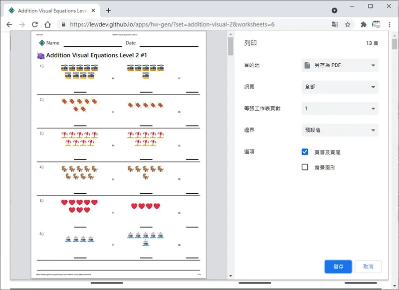This screenshot has height=290, width=399.
Task: Open the extensions puzzle icon
Action: pos(364,24)
